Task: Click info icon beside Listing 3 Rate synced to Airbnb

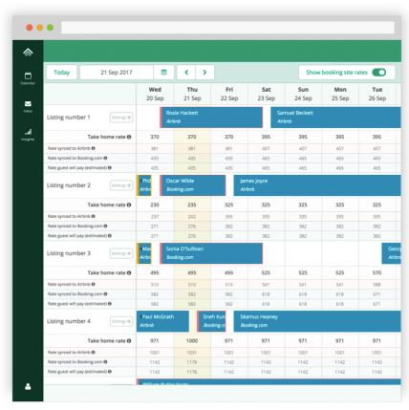Action: tap(94, 284)
